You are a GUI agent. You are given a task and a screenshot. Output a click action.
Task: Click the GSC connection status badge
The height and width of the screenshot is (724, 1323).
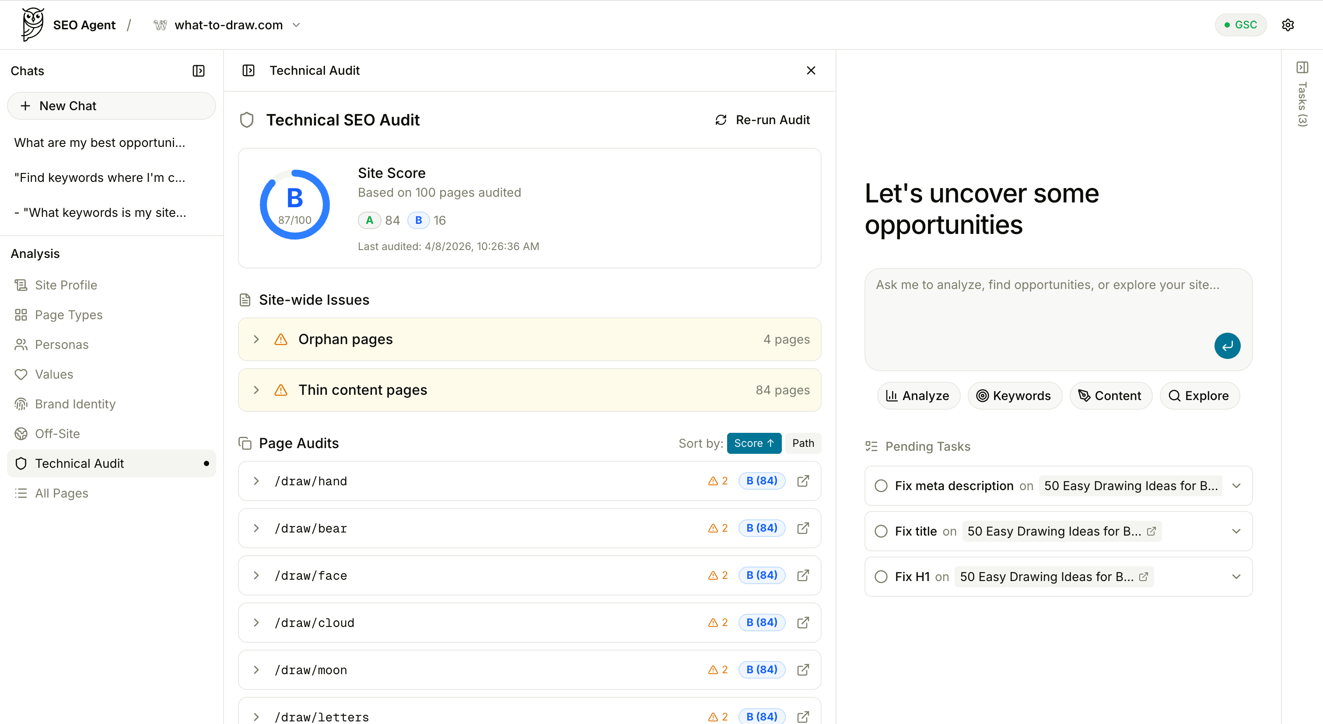point(1240,24)
